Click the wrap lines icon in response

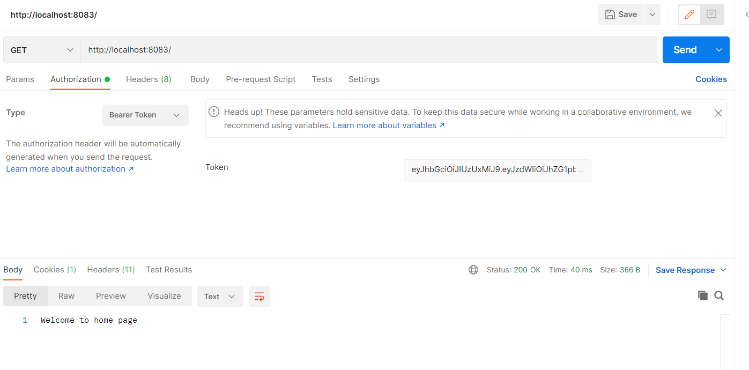tap(259, 297)
